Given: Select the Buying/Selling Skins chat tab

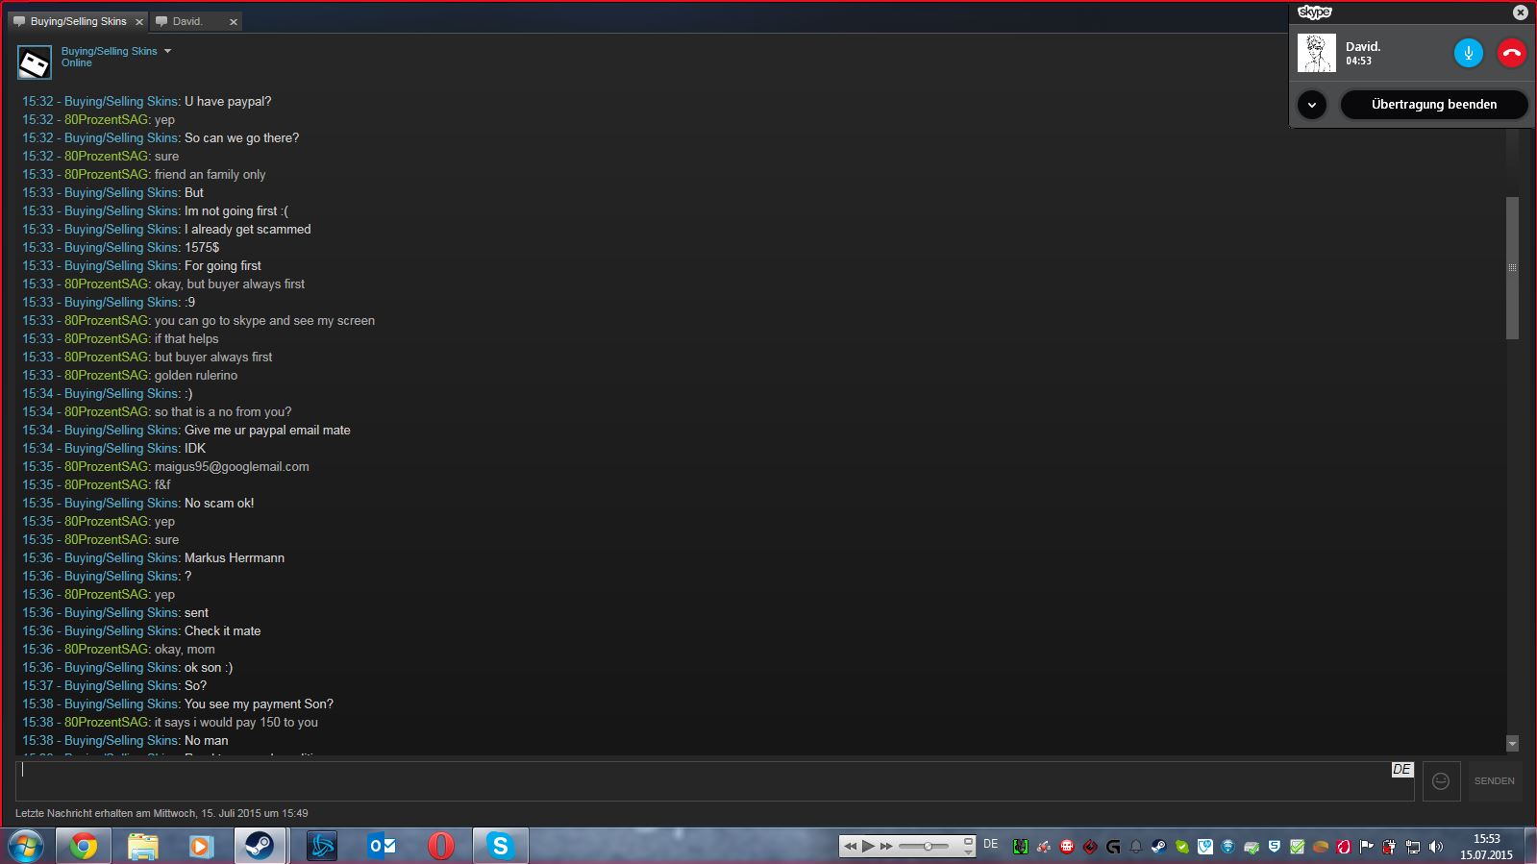Looking at the screenshot, I should pos(77,21).
